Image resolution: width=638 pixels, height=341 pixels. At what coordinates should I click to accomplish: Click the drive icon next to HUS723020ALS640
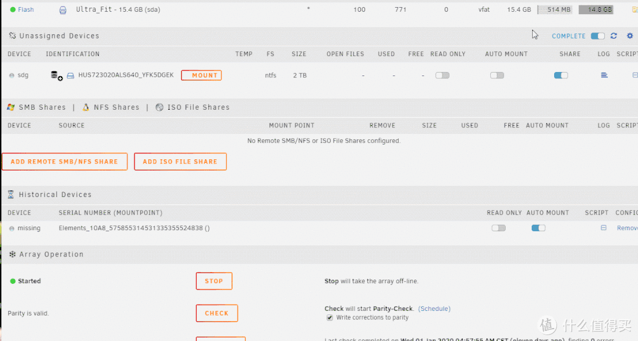click(70, 76)
